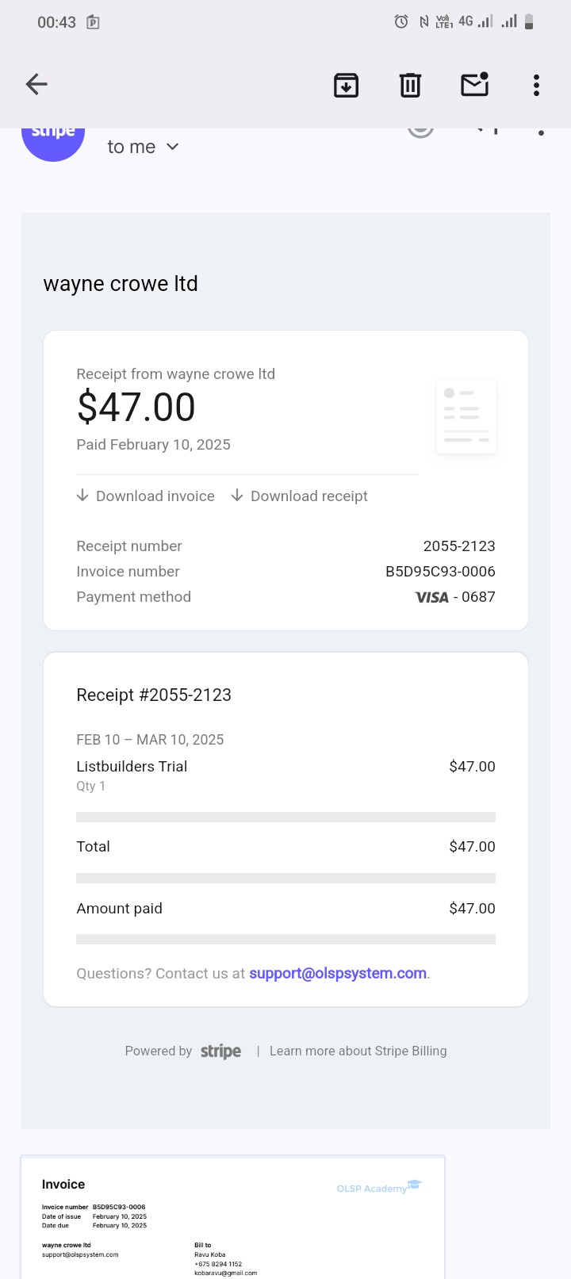Image resolution: width=571 pixels, height=1279 pixels.
Task: Open the support@olspsystem.com email link
Action: (338, 973)
